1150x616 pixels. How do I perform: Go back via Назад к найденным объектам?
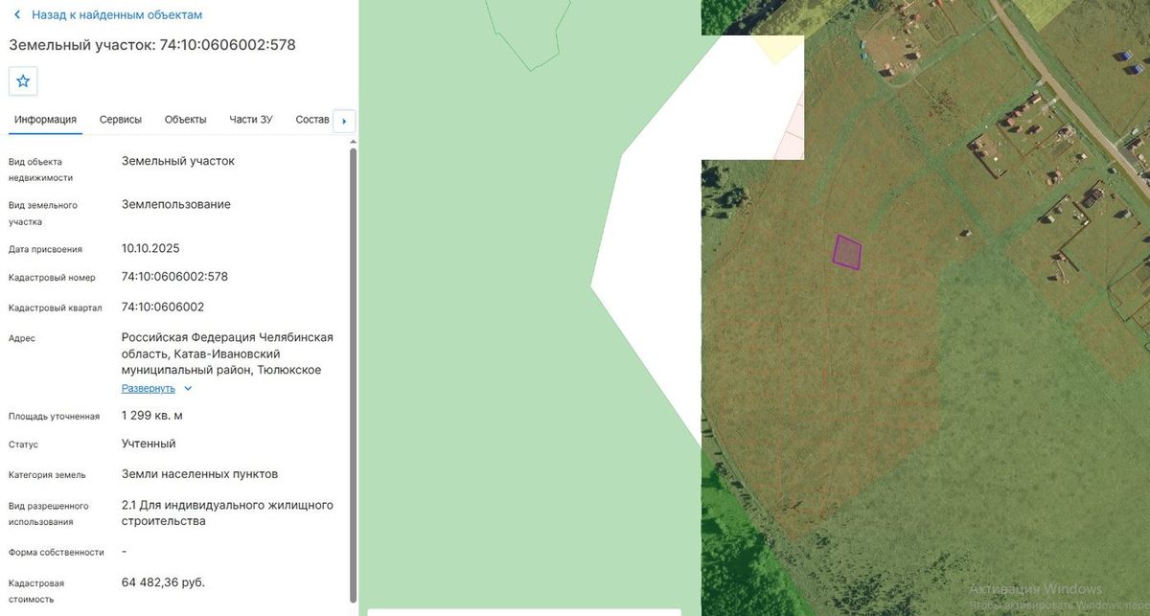point(117,15)
